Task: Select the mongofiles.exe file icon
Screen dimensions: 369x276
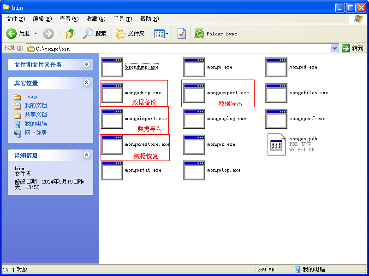Action: (x=276, y=93)
